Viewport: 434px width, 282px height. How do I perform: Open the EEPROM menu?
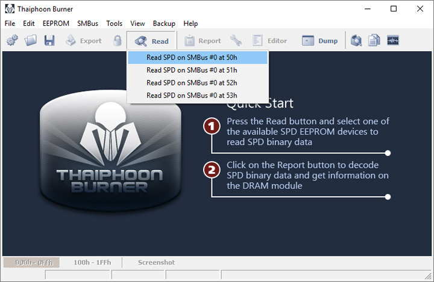pyautogui.click(x=56, y=23)
